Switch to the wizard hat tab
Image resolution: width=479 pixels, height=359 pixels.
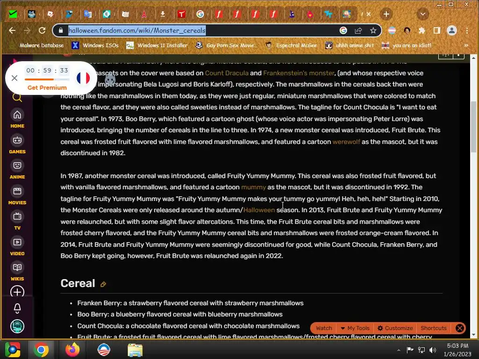pyautogui.click(x=292, y=14)
